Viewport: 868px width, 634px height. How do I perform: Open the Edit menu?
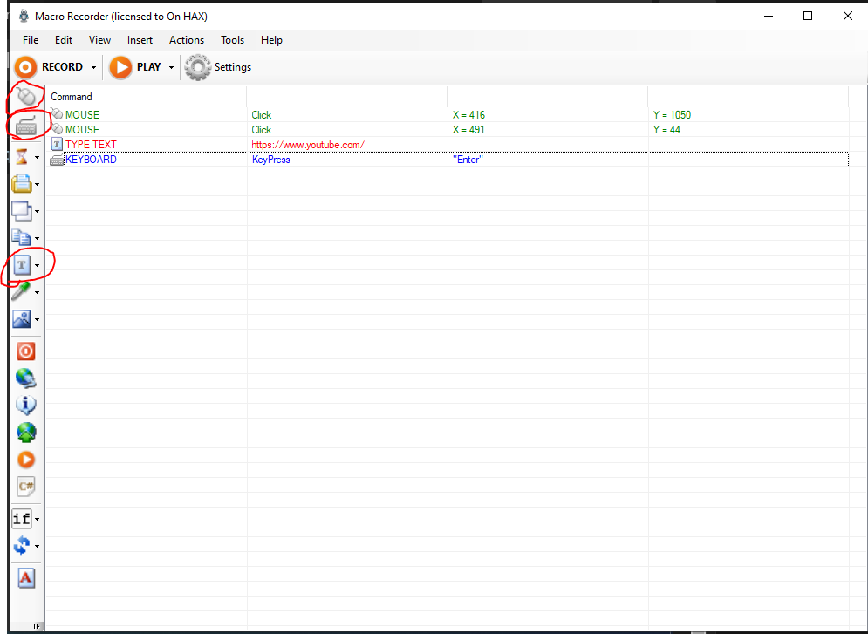64,40
